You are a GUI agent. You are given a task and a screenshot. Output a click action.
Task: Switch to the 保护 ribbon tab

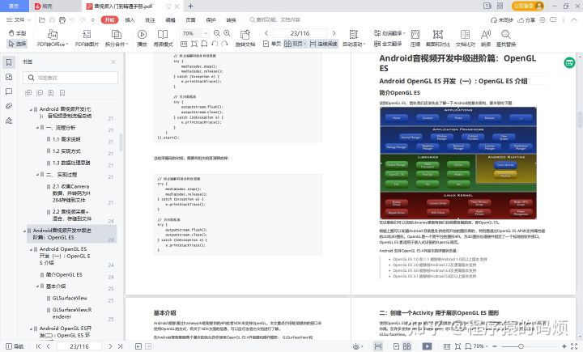tap(211, 20)
